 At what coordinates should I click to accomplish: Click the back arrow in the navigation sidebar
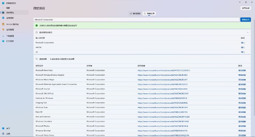click(3, 8)
